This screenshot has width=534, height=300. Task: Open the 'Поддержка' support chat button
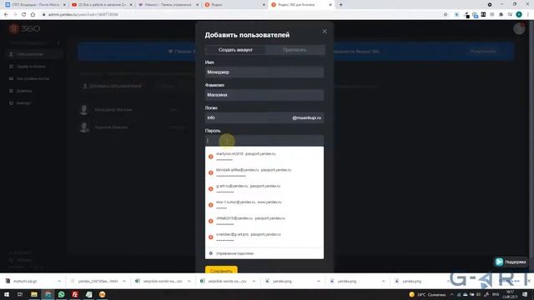pyautogui.click(x=511, y=262)
